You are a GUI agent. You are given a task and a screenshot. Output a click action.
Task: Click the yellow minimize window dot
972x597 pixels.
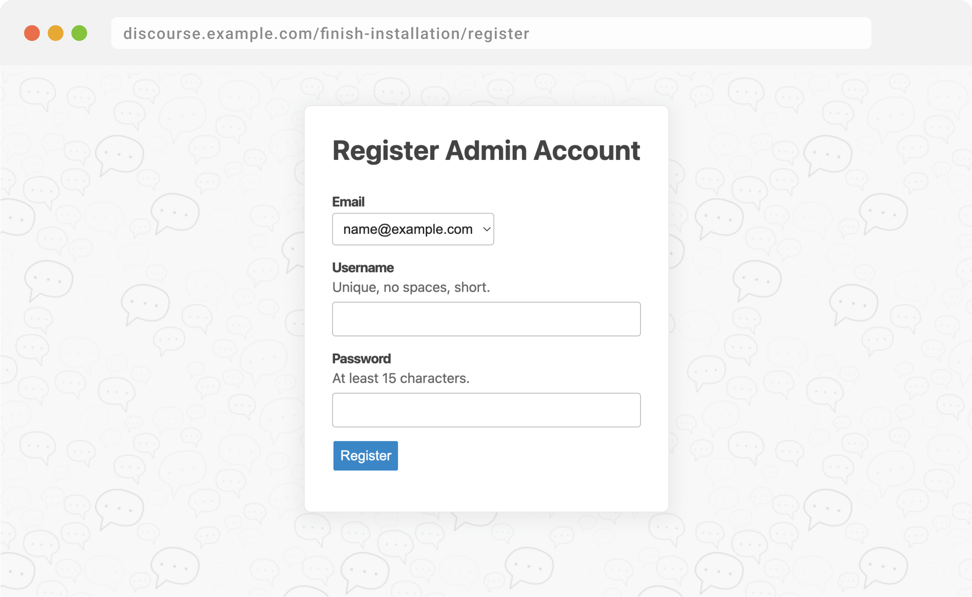56,33
